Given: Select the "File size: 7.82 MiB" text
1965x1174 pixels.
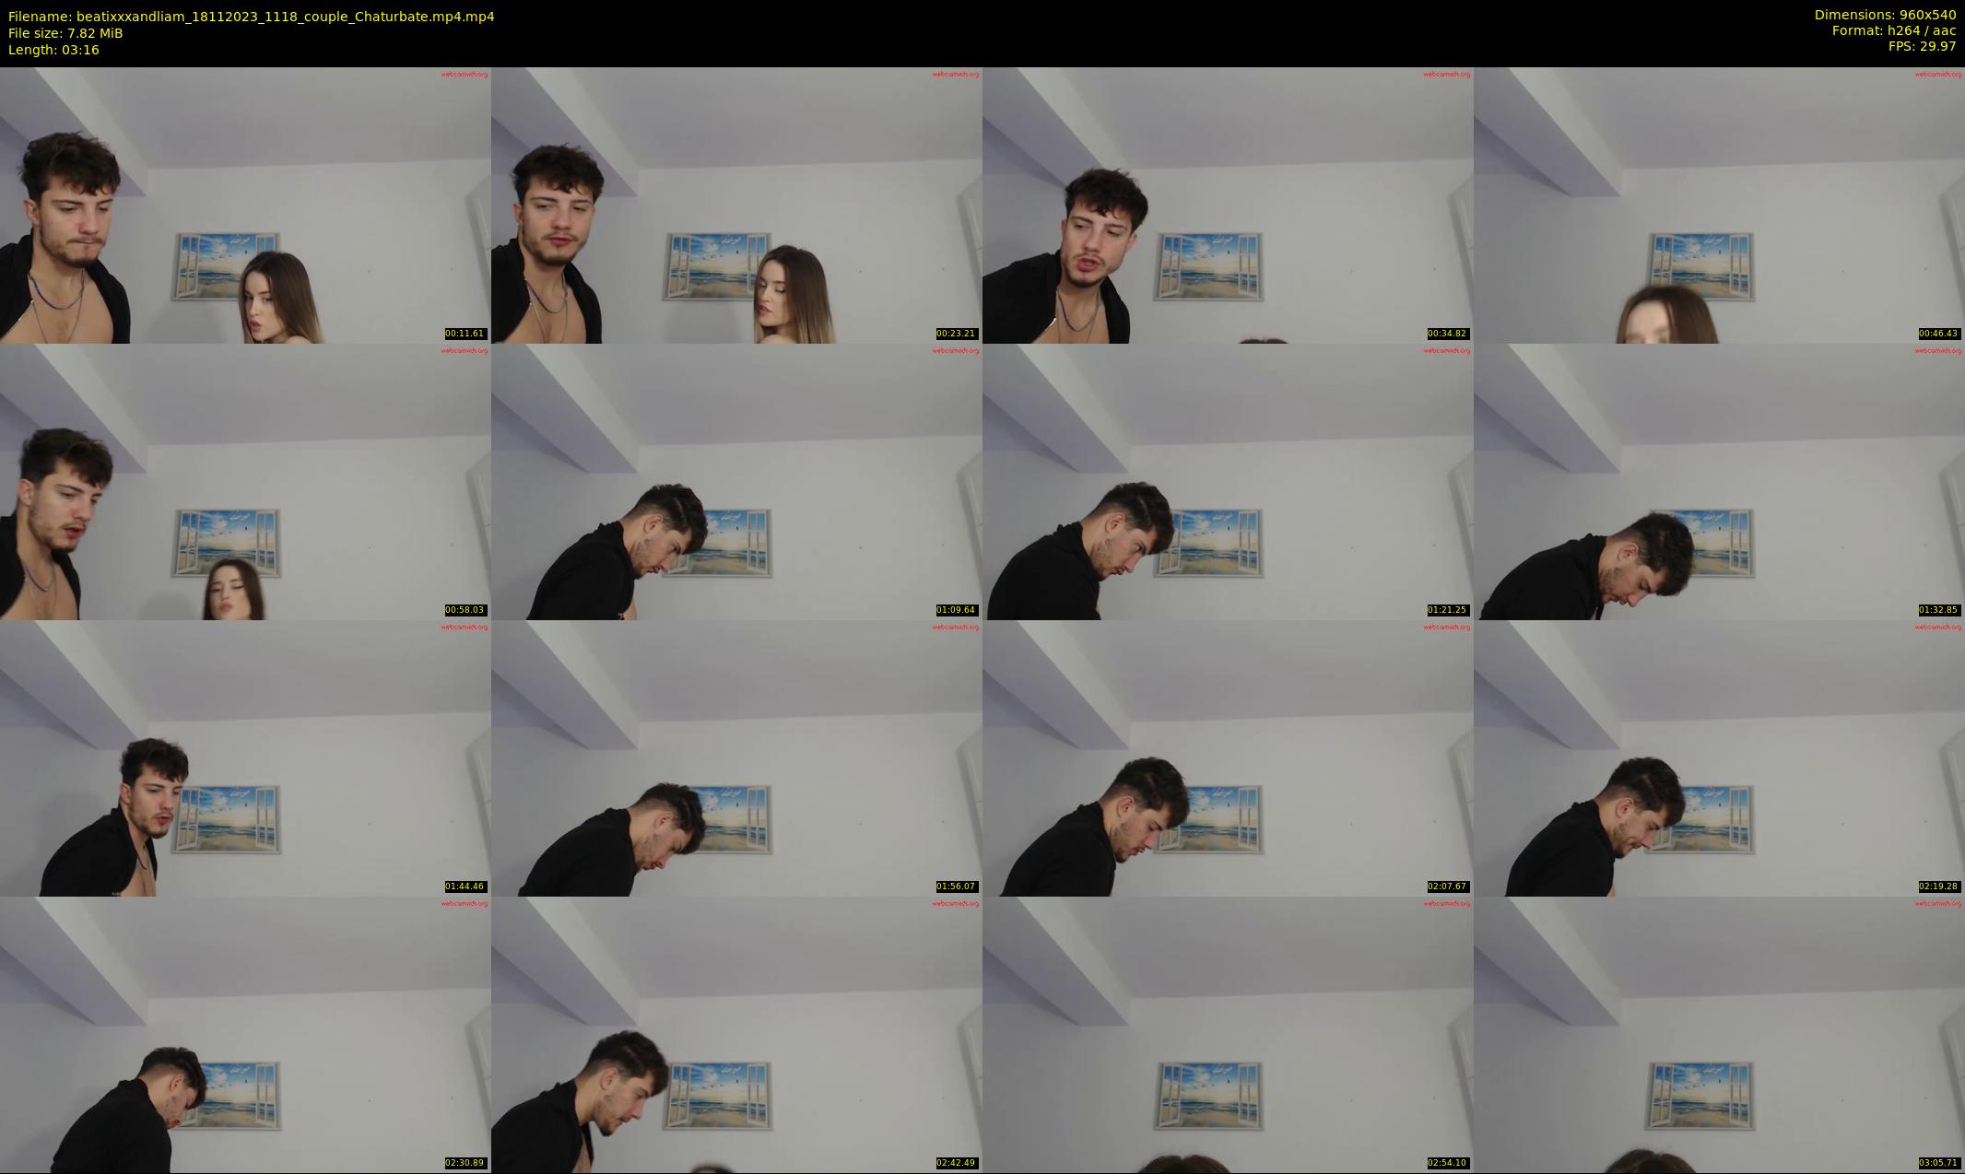Looking at the screenshot, I should 65,33.
